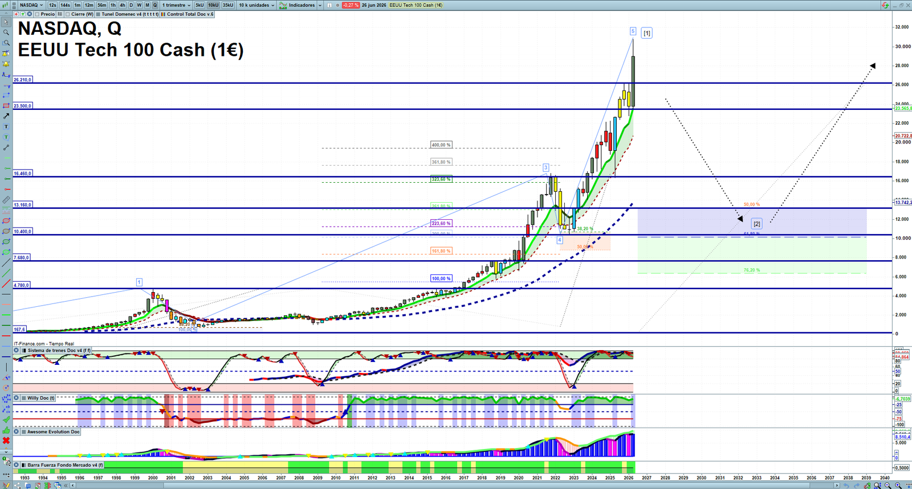
Task: Close the Willy Doc (t) indicator panel
Action: pyautogui.click(x=16, y=398)
